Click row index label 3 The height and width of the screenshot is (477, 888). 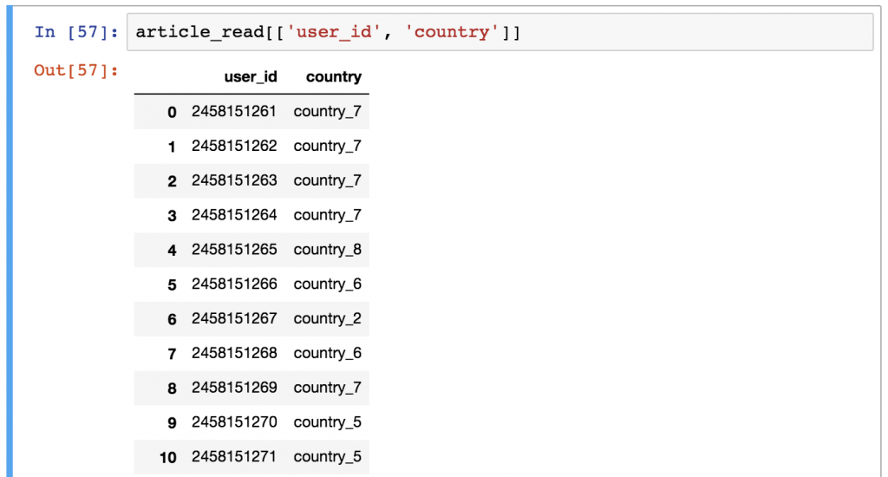coord(173,216)
